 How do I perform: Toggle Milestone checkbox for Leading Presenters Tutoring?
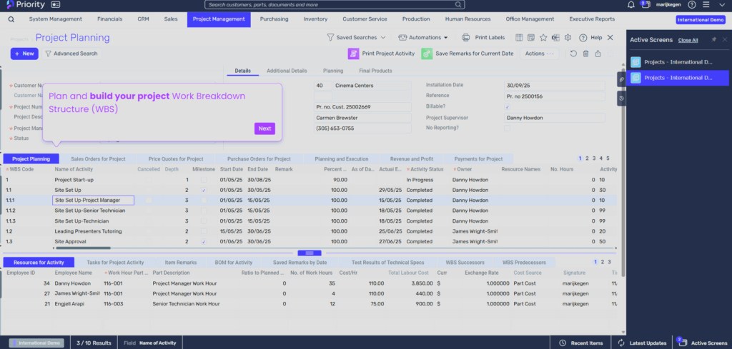point(204,231)
